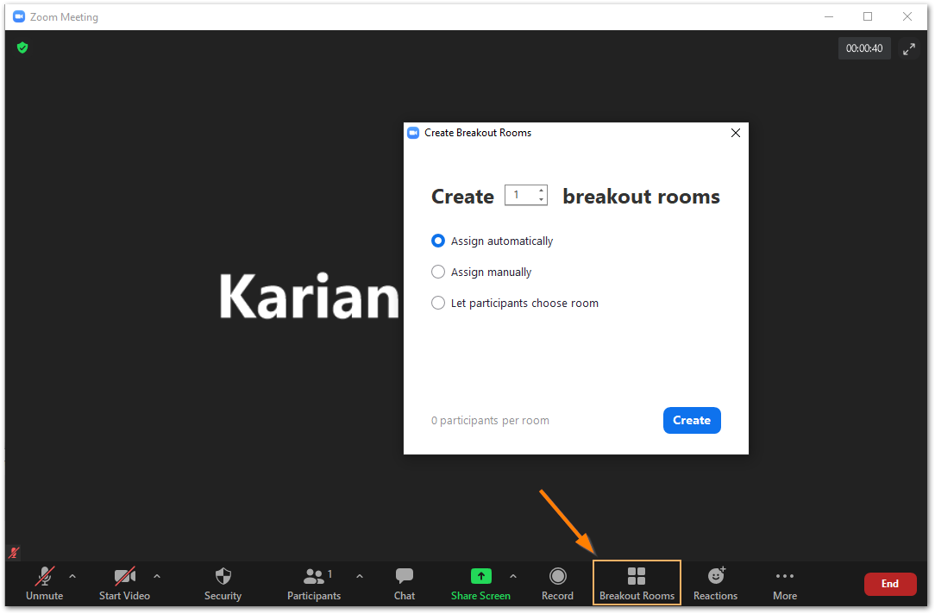The width and height of the screenshot is (935, 614).
Task: Open the More options menu
Action: tap(784, 576)
